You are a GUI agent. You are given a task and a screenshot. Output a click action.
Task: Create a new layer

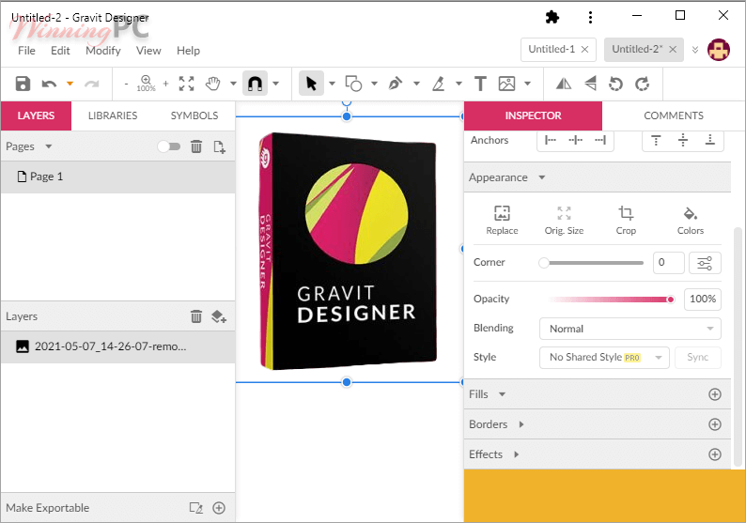[219, 316]
